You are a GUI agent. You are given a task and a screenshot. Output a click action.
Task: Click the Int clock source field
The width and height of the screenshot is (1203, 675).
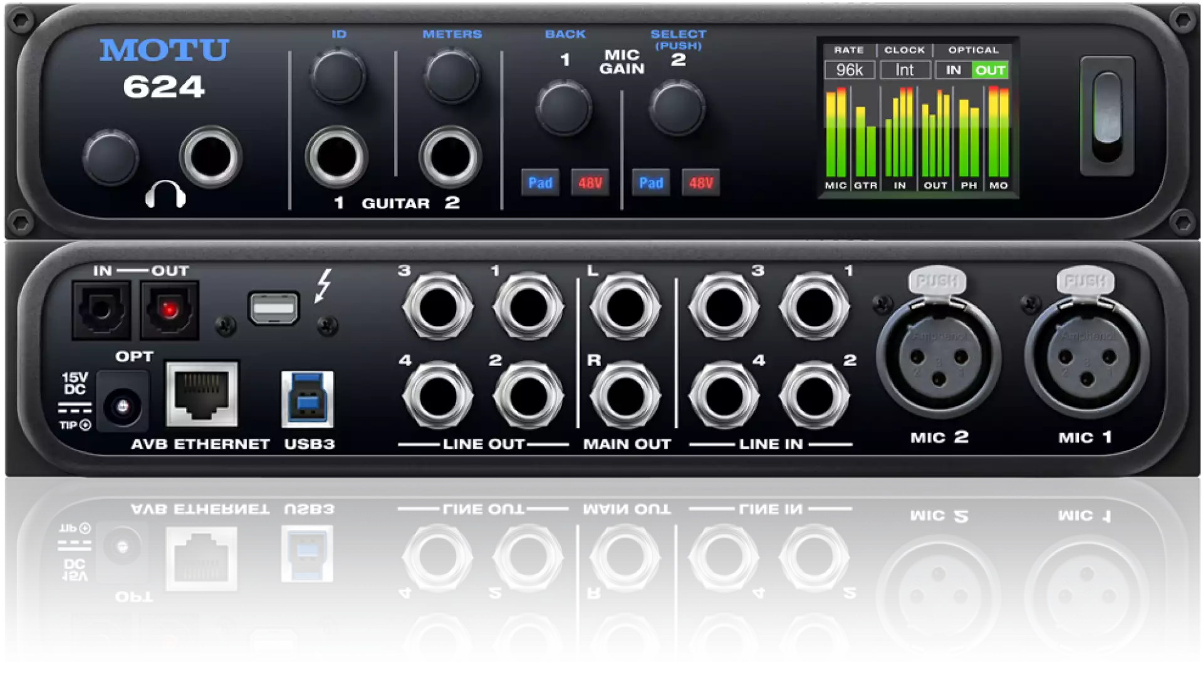click(x=904, y=70)
